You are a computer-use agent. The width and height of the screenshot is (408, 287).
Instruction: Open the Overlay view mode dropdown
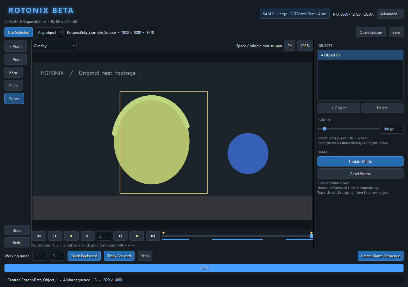(x=54, y=46)
